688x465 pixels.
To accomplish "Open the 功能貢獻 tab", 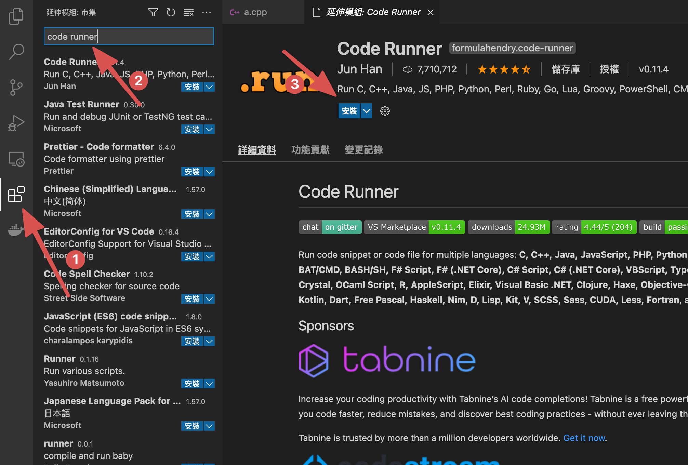I will pyautogui.click(x=310, y=150).
